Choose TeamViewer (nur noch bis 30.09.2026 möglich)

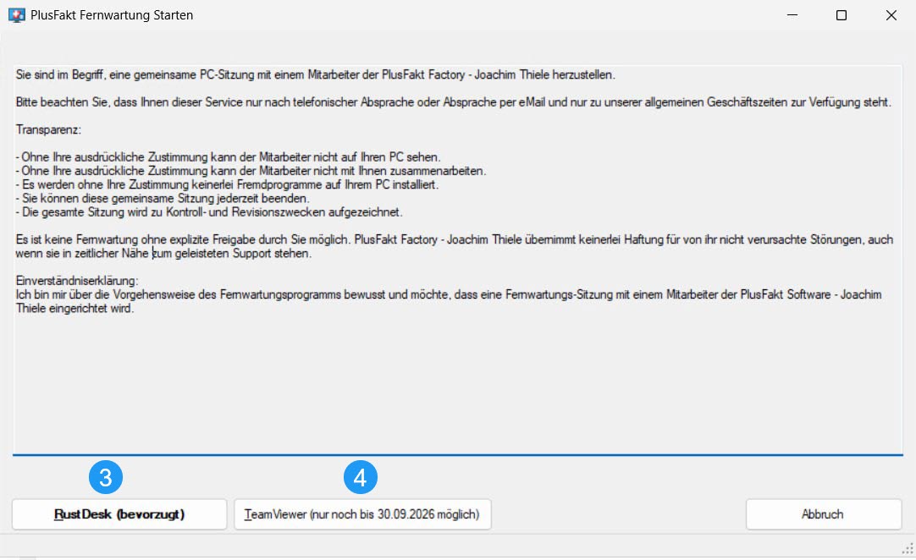click(362, 513)
